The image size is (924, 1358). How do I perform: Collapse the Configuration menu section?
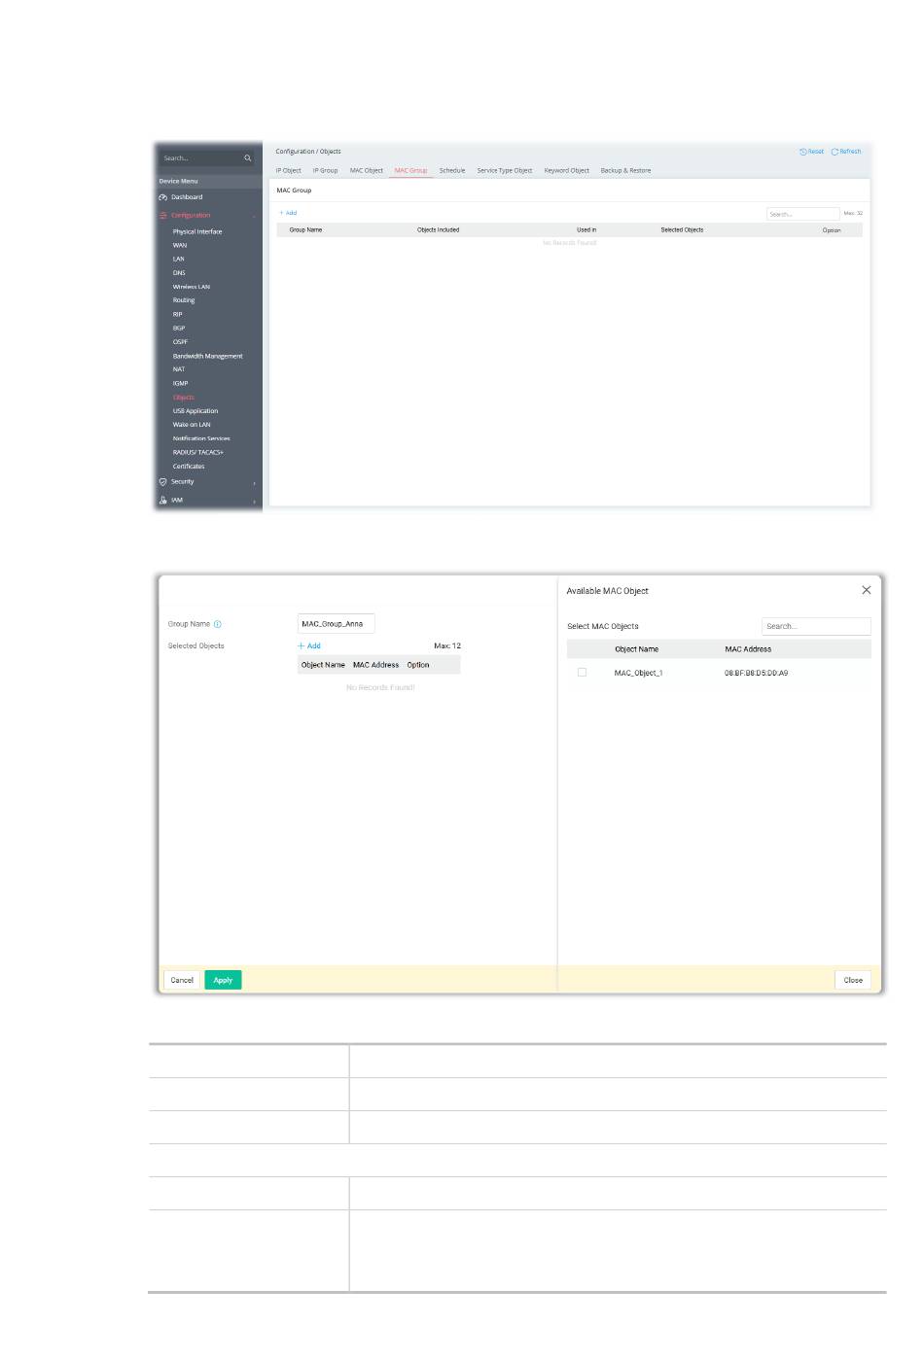(x=255, y=216)
